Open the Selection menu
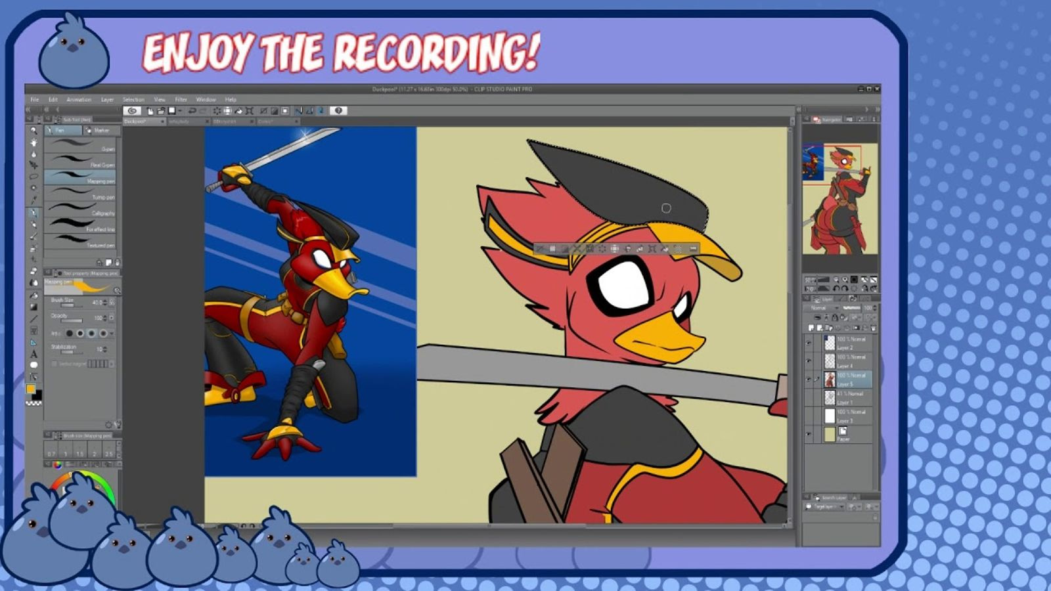The width and height of the screenshot is (1051, 591). click(x=133, y=100)
